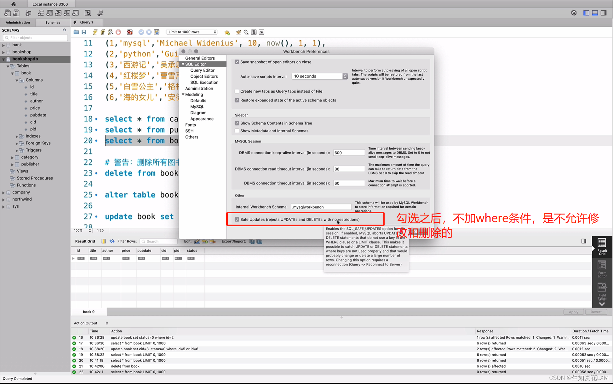Screen dimensions: 613x384
Task: Click the schema inspector search-table icon
Action: tap(88, 13)
